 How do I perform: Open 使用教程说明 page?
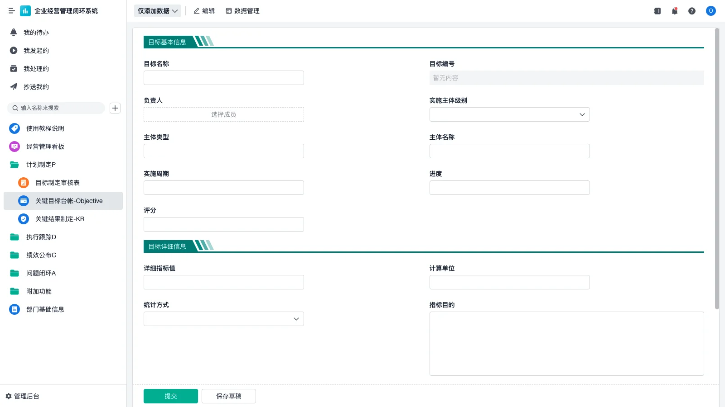[x=45, y=128]
